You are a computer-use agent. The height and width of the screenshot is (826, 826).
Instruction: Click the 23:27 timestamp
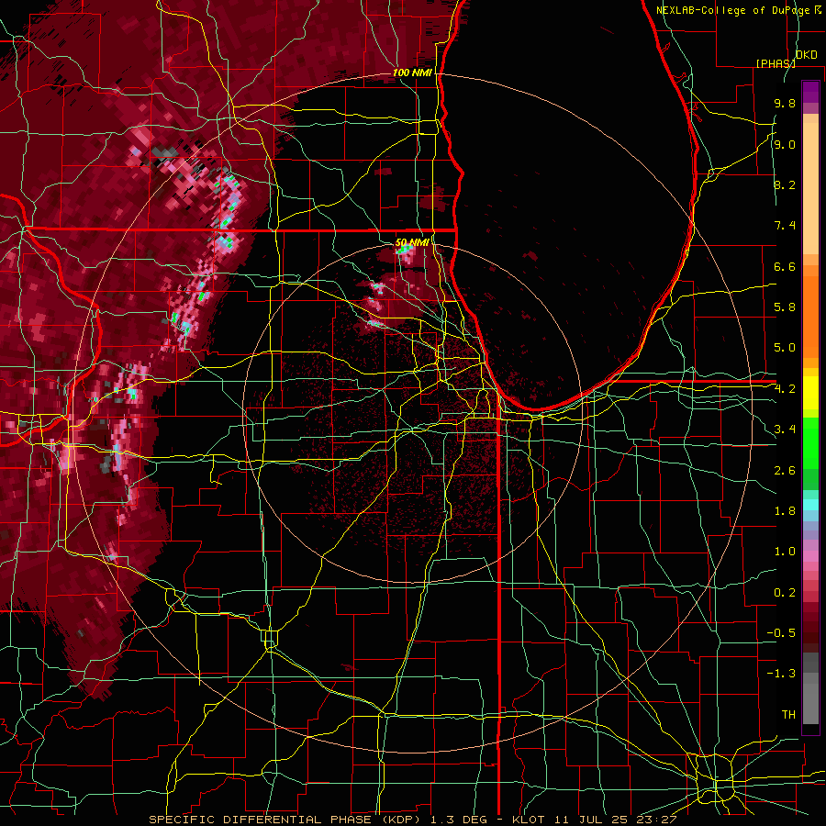658,820
